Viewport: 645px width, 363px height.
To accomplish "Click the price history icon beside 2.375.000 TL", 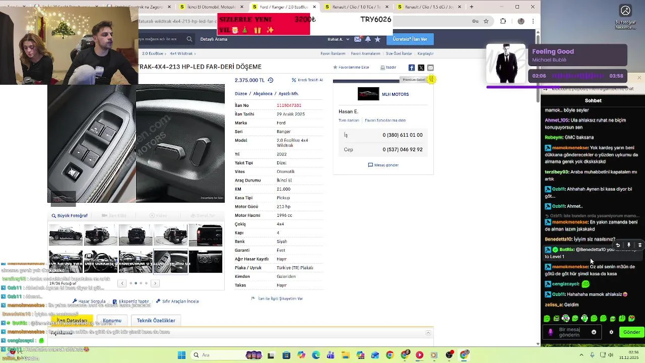I will click(270, 80).
